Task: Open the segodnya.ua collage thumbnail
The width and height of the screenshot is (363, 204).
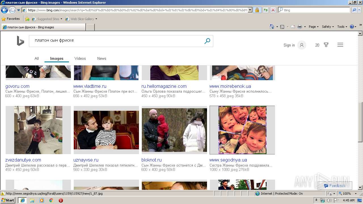Action: tap(242, 130)
